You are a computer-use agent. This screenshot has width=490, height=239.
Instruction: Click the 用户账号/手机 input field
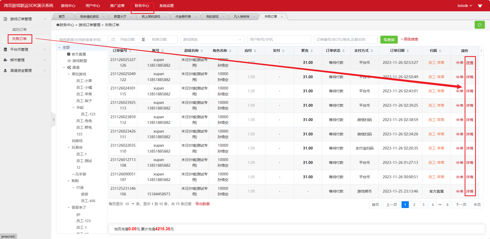pyautogui.click(x=279, y=39)
